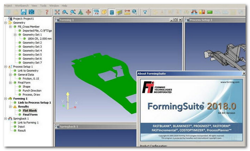
Task: Select the zoom window magnifier tool
Action: (65, 12)
